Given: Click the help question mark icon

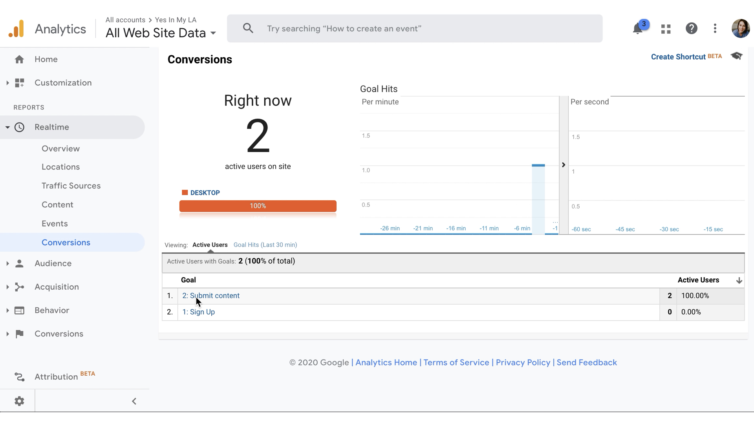Looking at the screenshot, I should click(x=691, y=29).
